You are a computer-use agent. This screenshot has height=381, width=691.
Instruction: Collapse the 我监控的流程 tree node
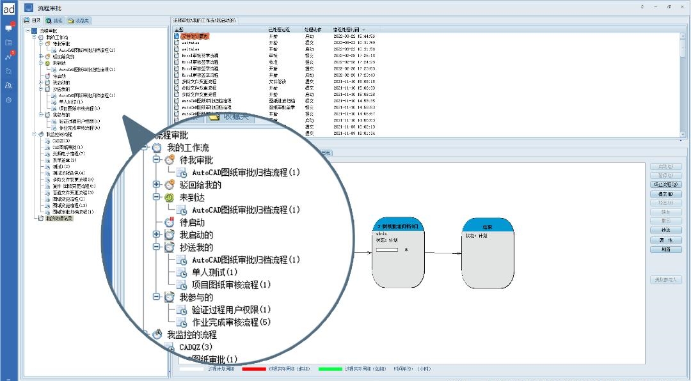tap(34, 135)
